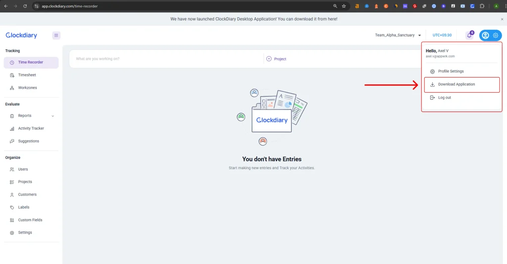Viewport: 507px width, 264px height.
Task: Click the Users icon in the sidebar
Action: [x=12, y=169]
